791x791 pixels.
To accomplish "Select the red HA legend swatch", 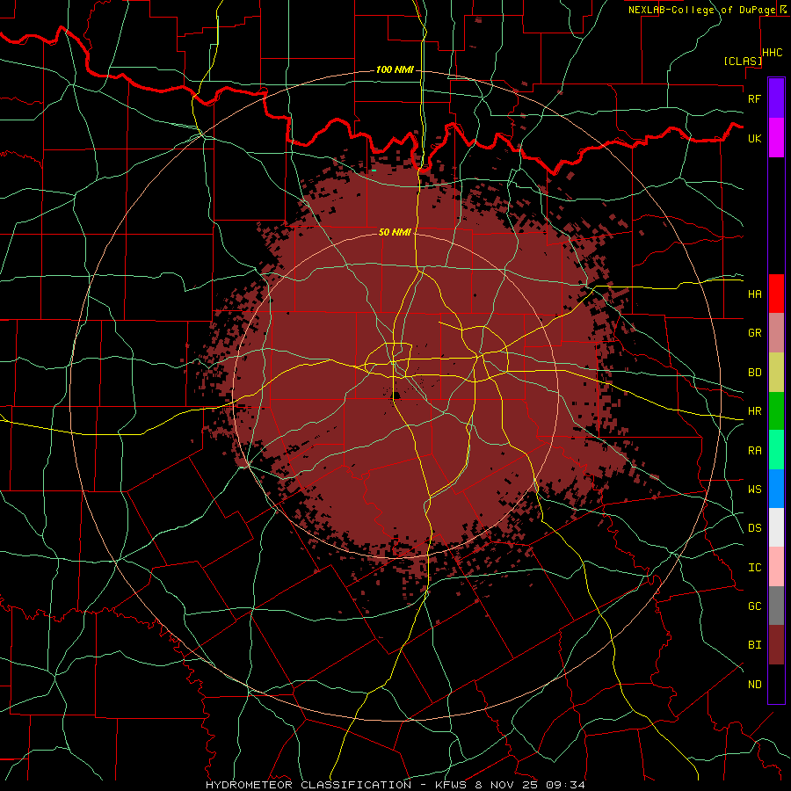I will (776, 294).
